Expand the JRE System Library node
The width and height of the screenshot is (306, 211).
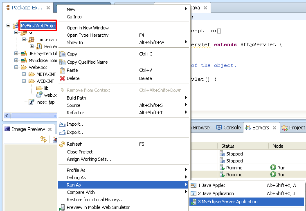click(x=16, y=53)
